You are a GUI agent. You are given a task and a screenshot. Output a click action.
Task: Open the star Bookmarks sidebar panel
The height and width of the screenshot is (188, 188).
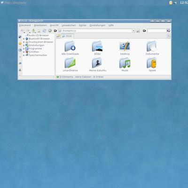(x=20, y=43)
